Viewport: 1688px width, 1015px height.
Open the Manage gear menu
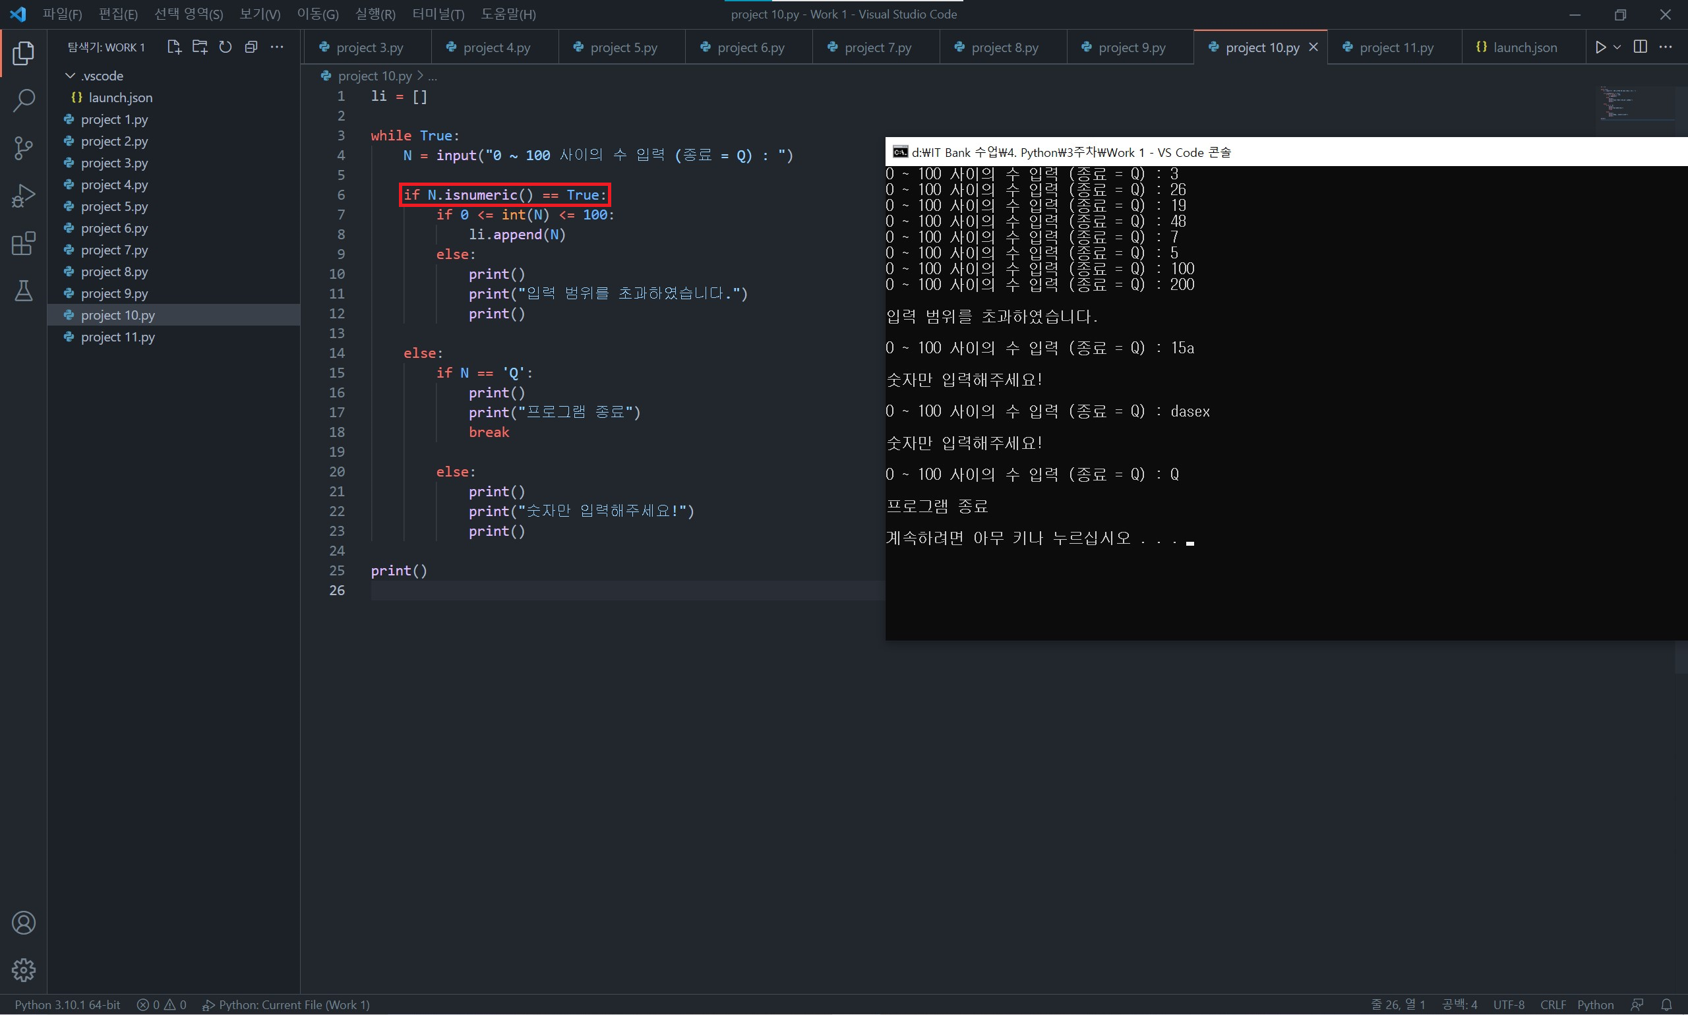click(x=23, y=969)
